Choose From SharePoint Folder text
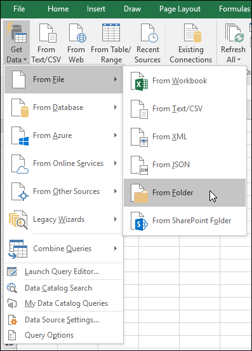 pos(192,221)
